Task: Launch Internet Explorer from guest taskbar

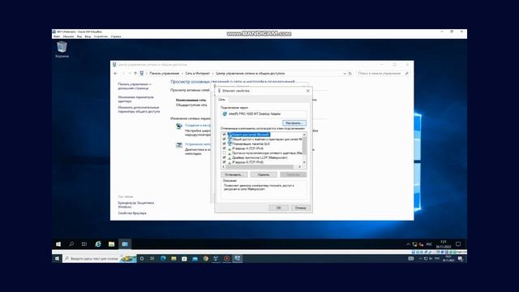Action: pyautogui.click(x=98, y=244)
